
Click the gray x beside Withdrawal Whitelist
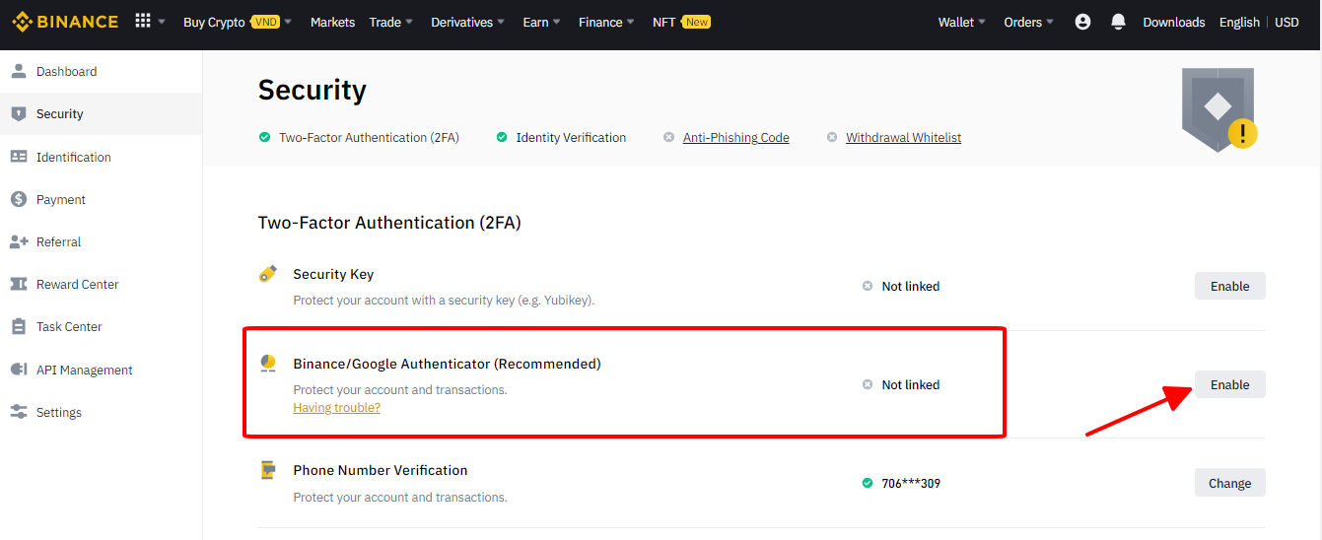(832, 137)
